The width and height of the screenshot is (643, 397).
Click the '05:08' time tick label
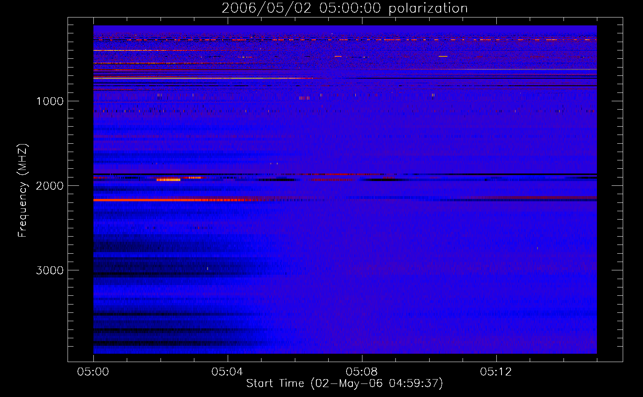click(362, 372)
